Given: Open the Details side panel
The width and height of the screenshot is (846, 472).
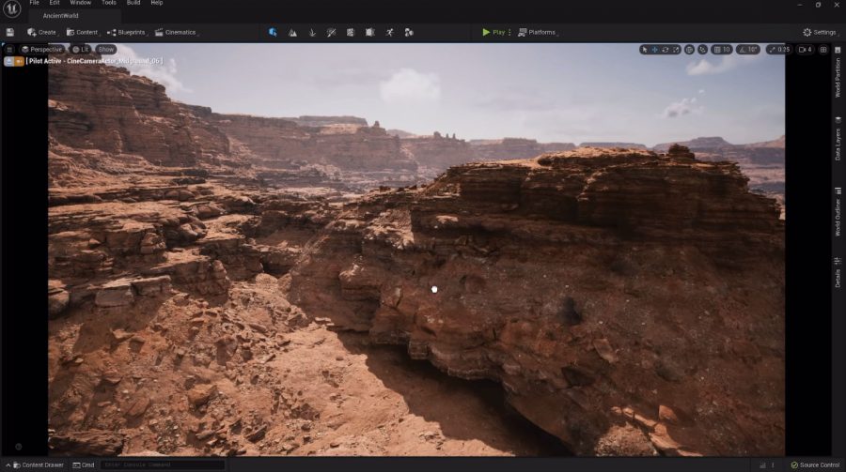Looking at the screenshot, I should tap(838, 273).
